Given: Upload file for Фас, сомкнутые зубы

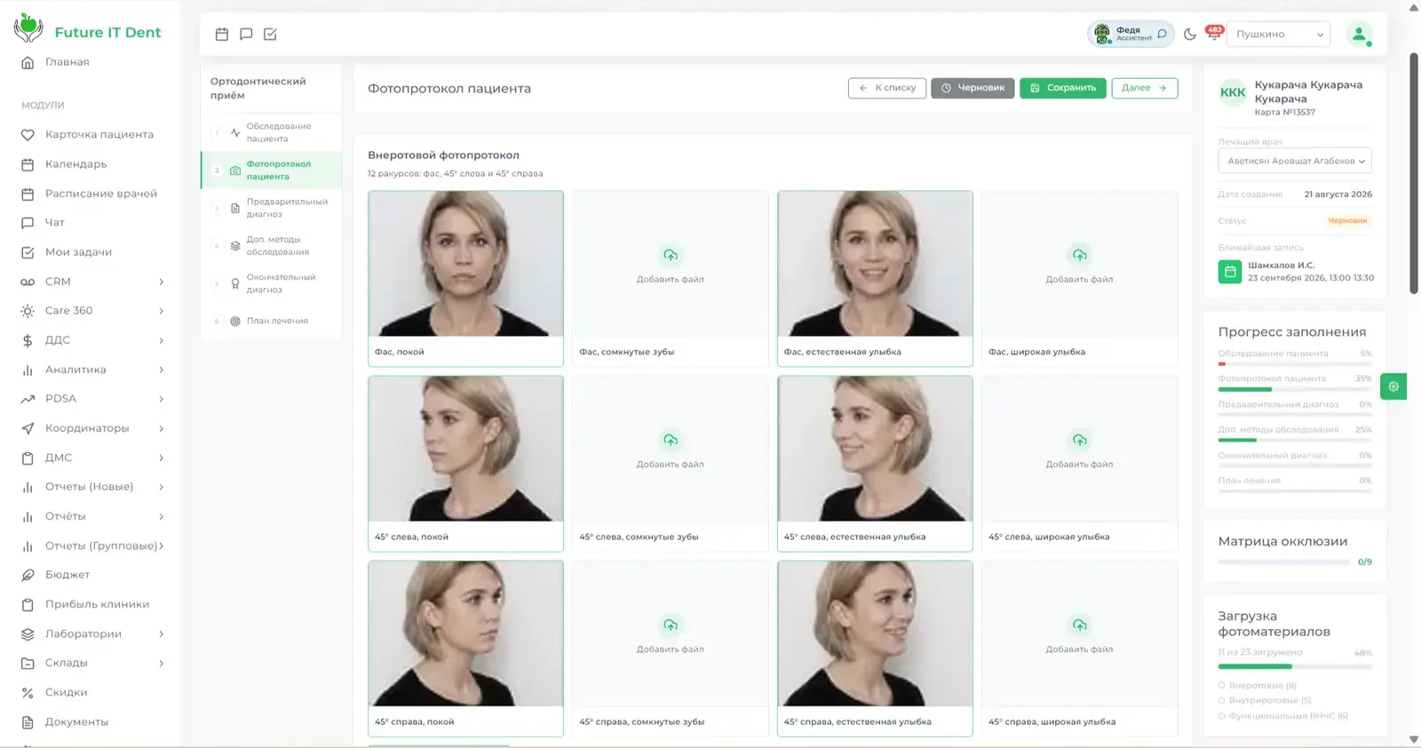Looking at the screenshot, I should click(671, 265).
